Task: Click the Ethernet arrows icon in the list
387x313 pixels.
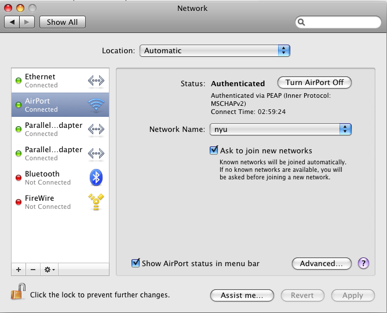Action: coord(96,80)
